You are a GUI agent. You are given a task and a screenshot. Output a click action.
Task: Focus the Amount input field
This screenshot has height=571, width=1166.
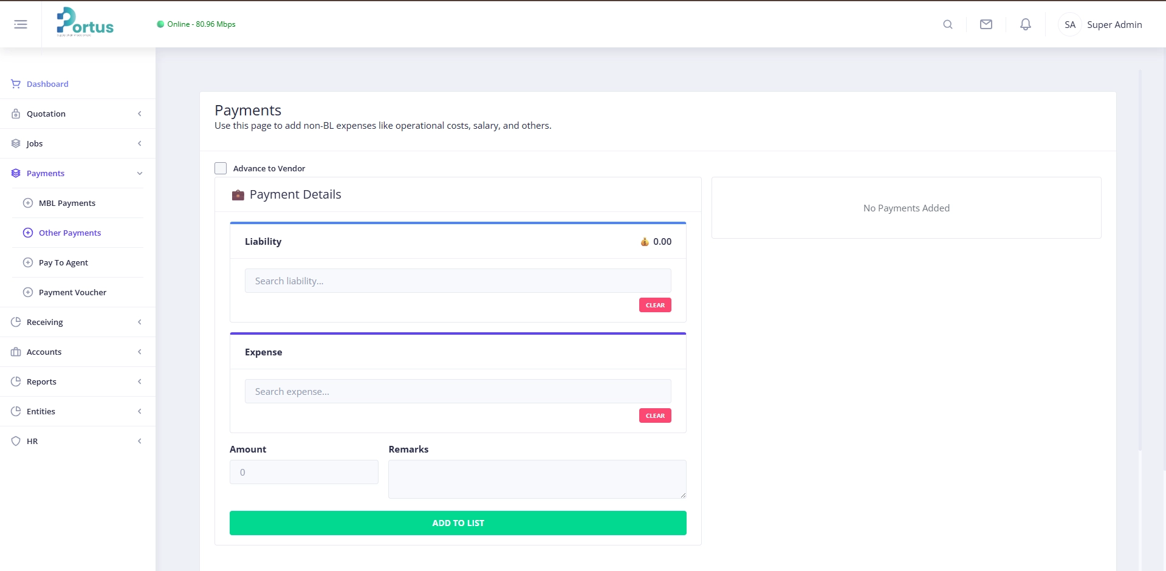pos(304,472)
